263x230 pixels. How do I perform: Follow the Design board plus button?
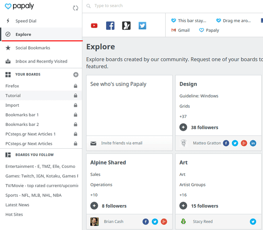(x=183, y=127)
